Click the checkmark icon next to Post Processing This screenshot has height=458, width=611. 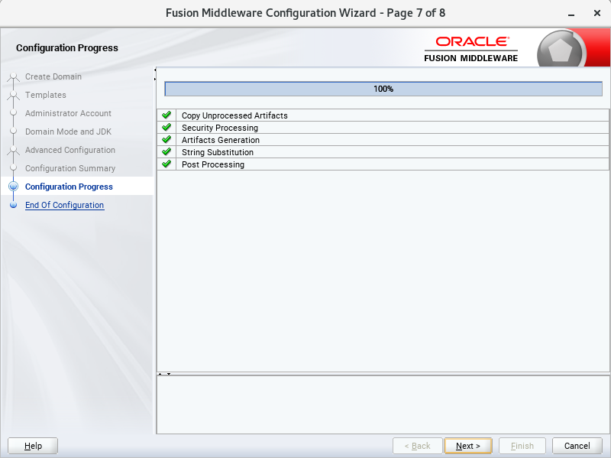click(166, 164)
